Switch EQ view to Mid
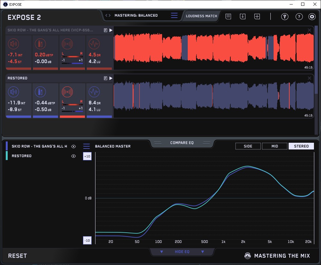 (275, 146)
